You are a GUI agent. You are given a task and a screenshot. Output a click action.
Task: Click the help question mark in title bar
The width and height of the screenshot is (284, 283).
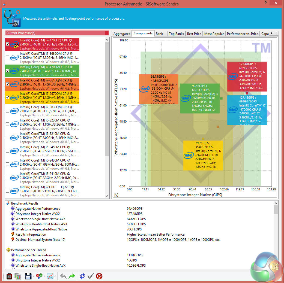(266, 3)
